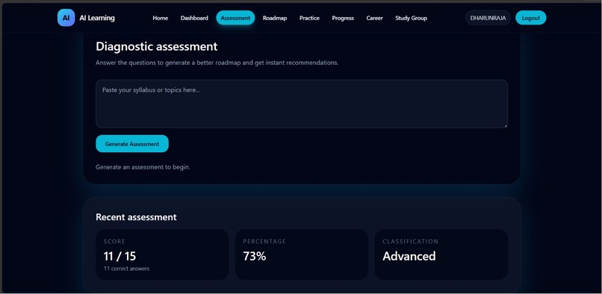Click the '11 correct answers' caption
This screenshot has height=294, width=602.
point(126,269)
